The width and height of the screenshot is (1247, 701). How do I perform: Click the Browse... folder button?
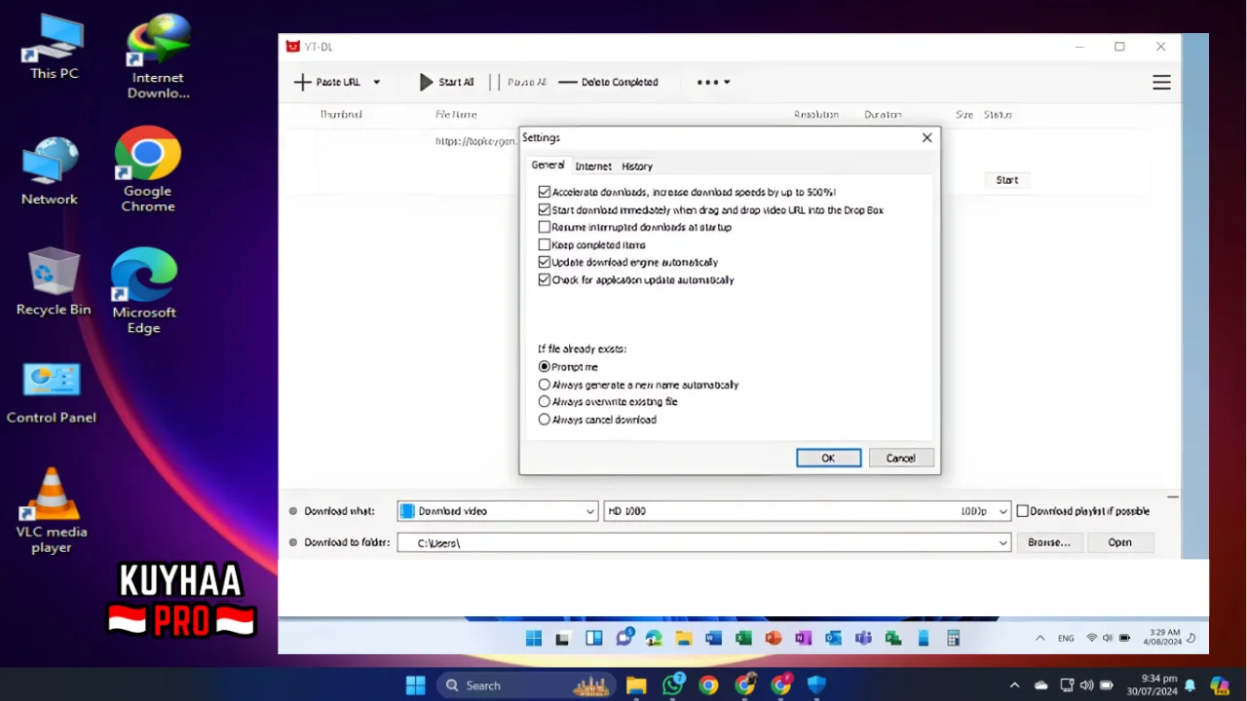tap(1049, 543)
